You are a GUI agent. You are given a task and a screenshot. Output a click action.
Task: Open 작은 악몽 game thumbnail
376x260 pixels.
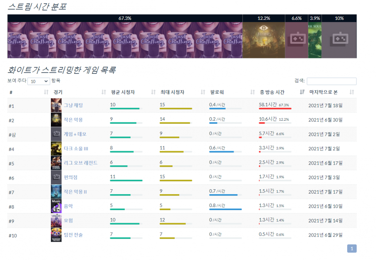tap(56, 120)
